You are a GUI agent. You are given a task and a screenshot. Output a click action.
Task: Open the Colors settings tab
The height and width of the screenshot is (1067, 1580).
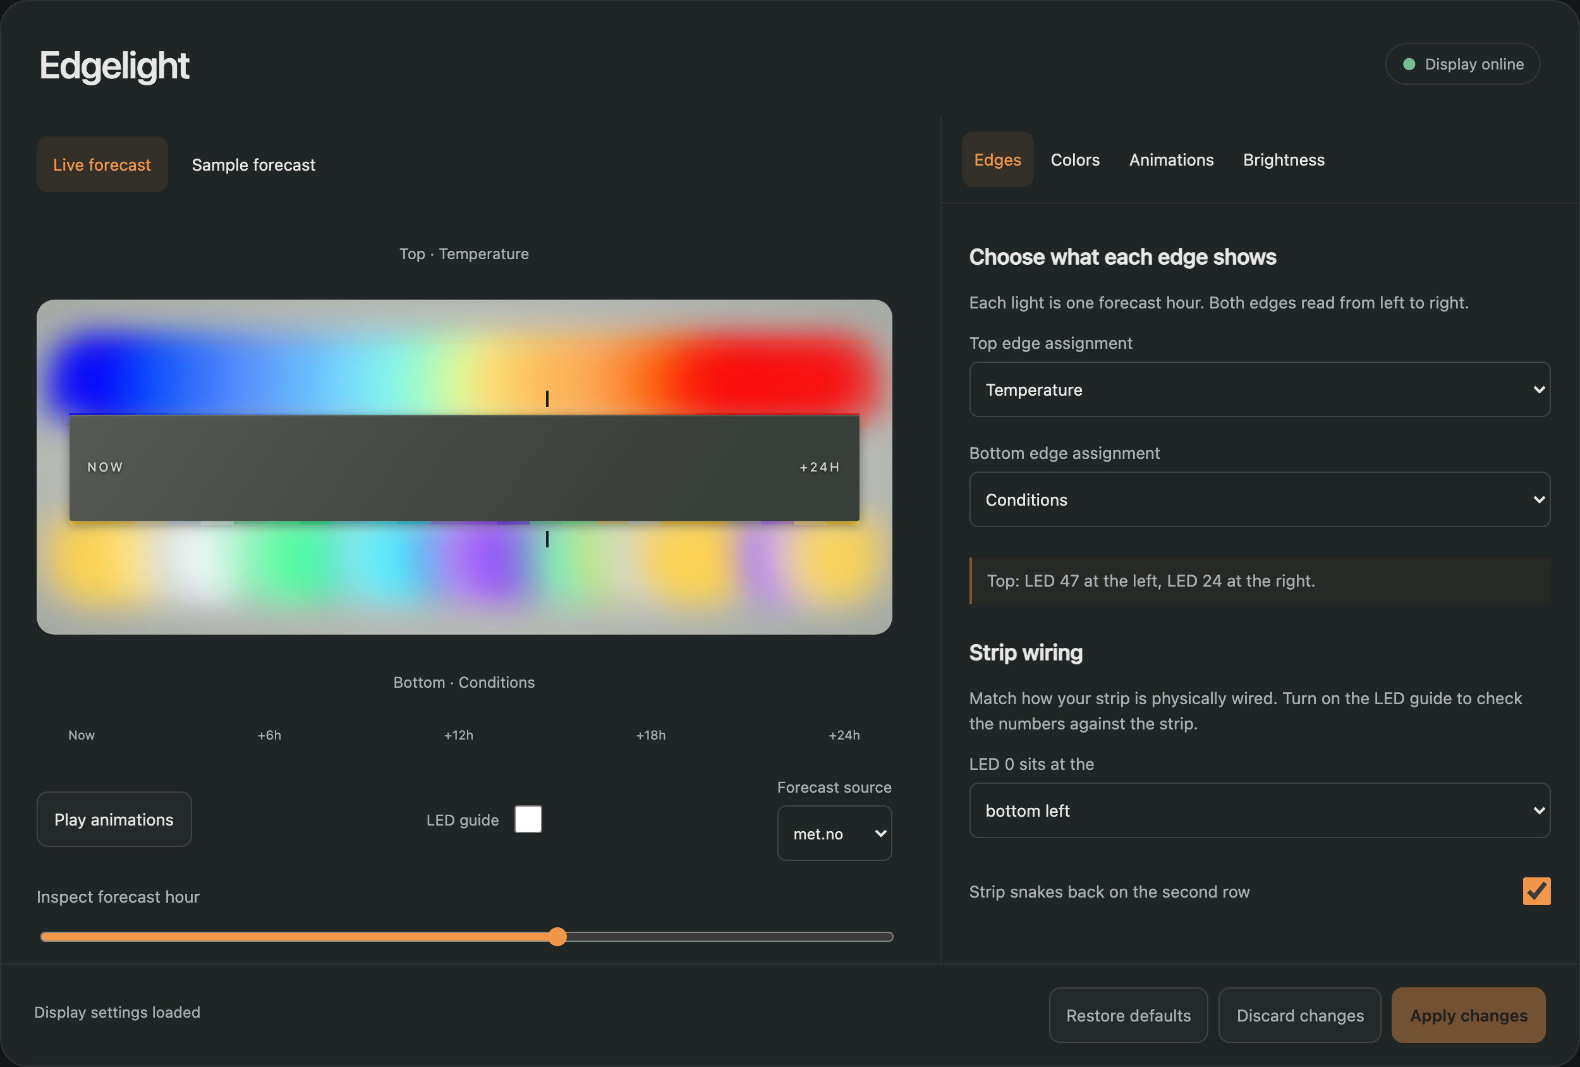tap(1075, 160)
